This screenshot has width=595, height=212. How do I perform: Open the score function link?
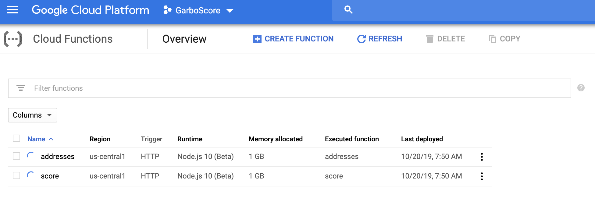[x=50, y=176]
